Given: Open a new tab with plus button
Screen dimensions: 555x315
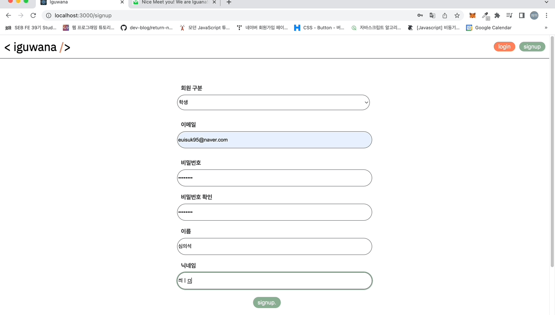Looking at the screenshot, I should tap(229, 2).
